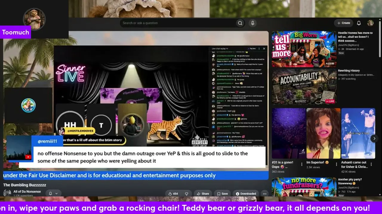Share this video

click(x=203, y=194)
